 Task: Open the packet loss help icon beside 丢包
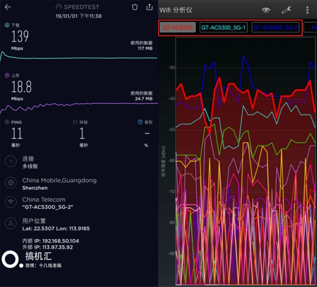140,122
